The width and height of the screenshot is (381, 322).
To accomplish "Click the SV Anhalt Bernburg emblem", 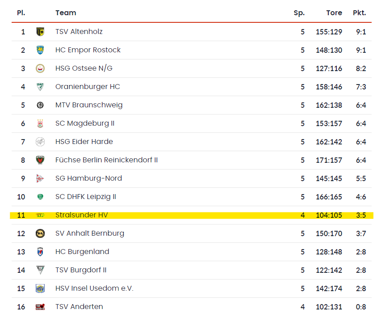I will click(x=40, y=233).
